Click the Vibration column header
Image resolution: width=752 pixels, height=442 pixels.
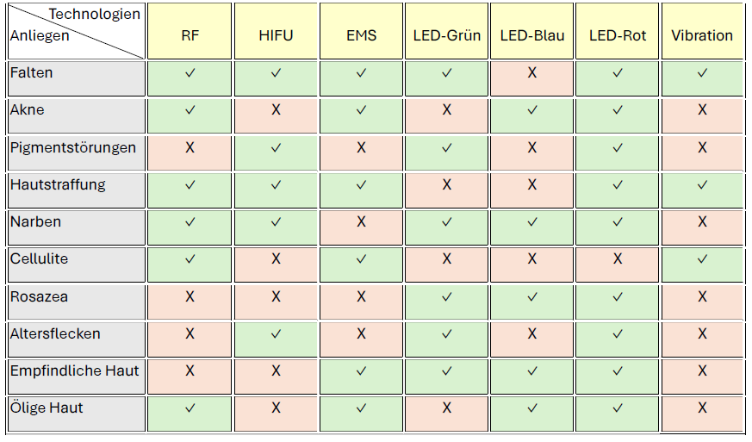coord(702,36)
